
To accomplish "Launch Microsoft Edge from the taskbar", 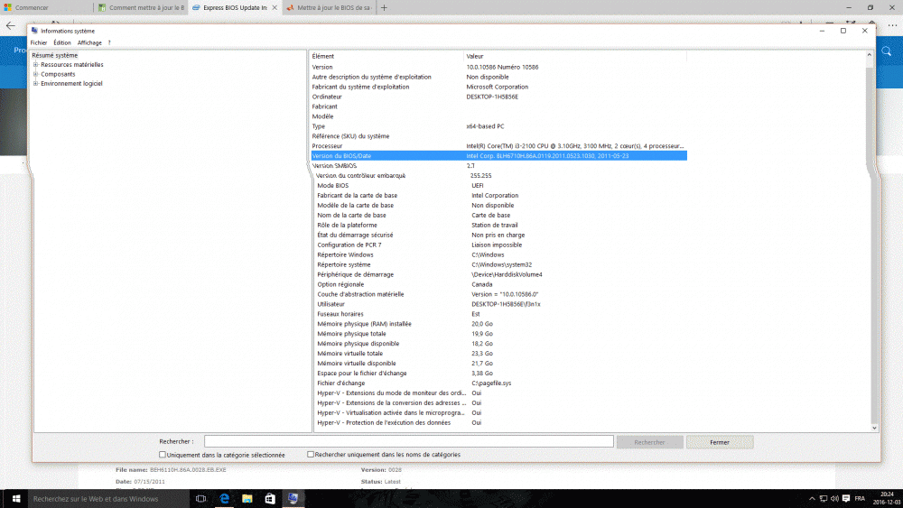I will [224, 499].
